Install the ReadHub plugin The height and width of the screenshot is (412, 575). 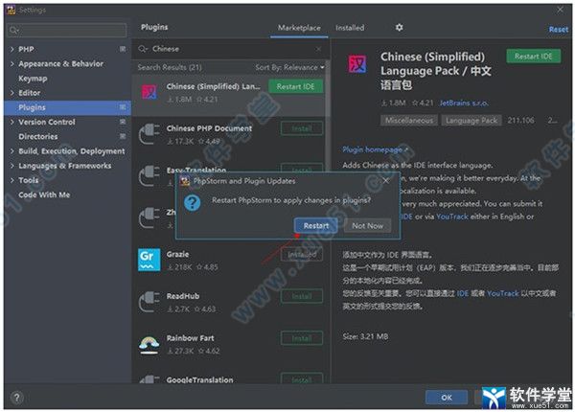pyautogui.click(x=302, y=296)
